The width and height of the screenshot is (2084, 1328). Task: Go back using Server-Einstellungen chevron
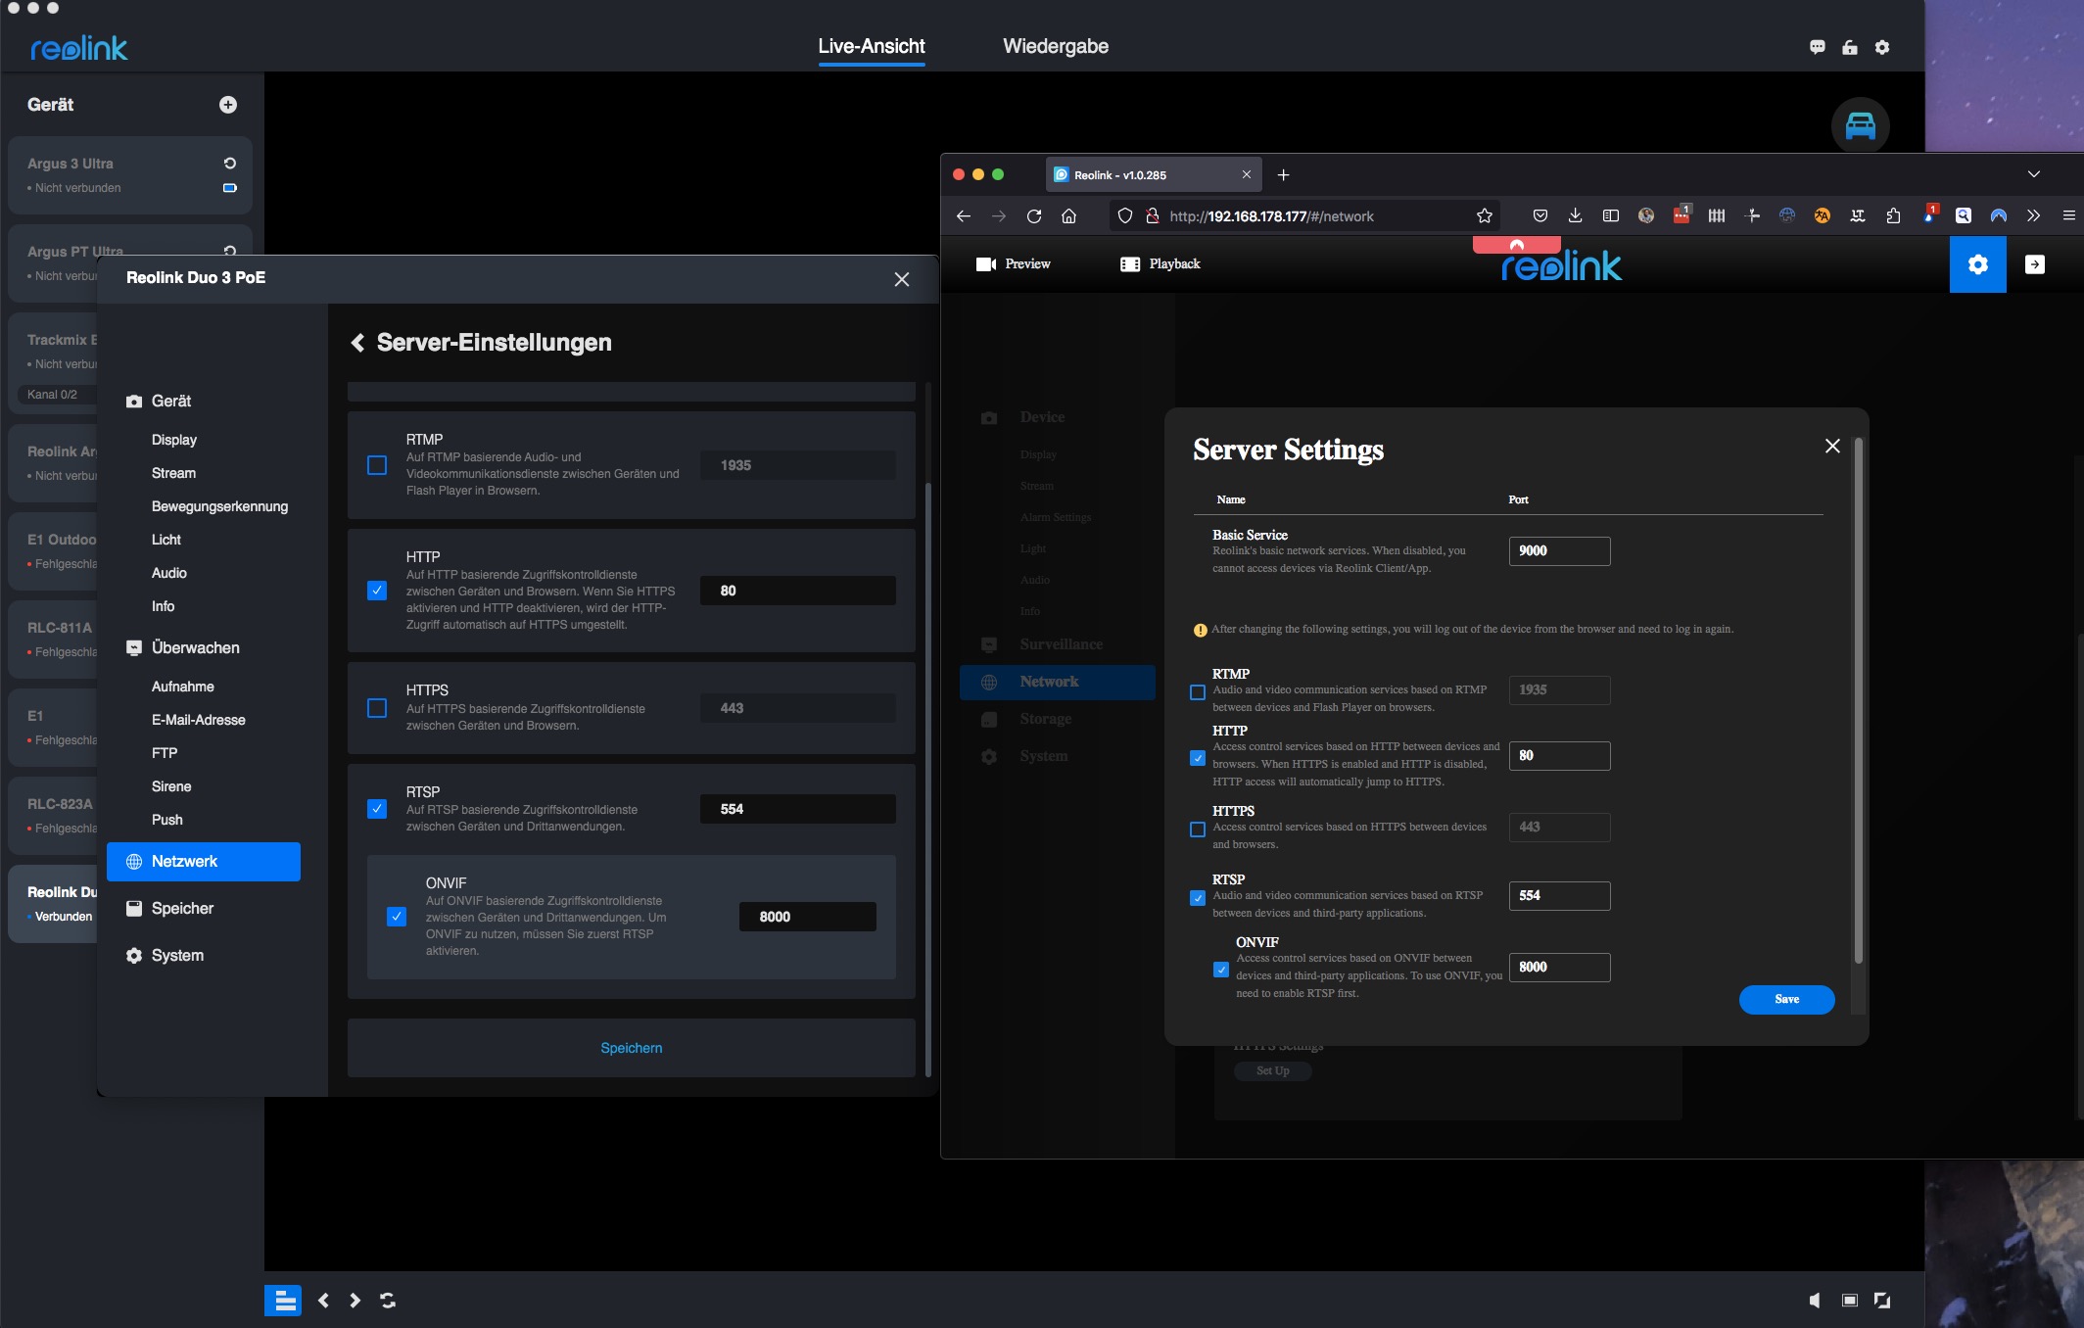[x=357, y=343]
